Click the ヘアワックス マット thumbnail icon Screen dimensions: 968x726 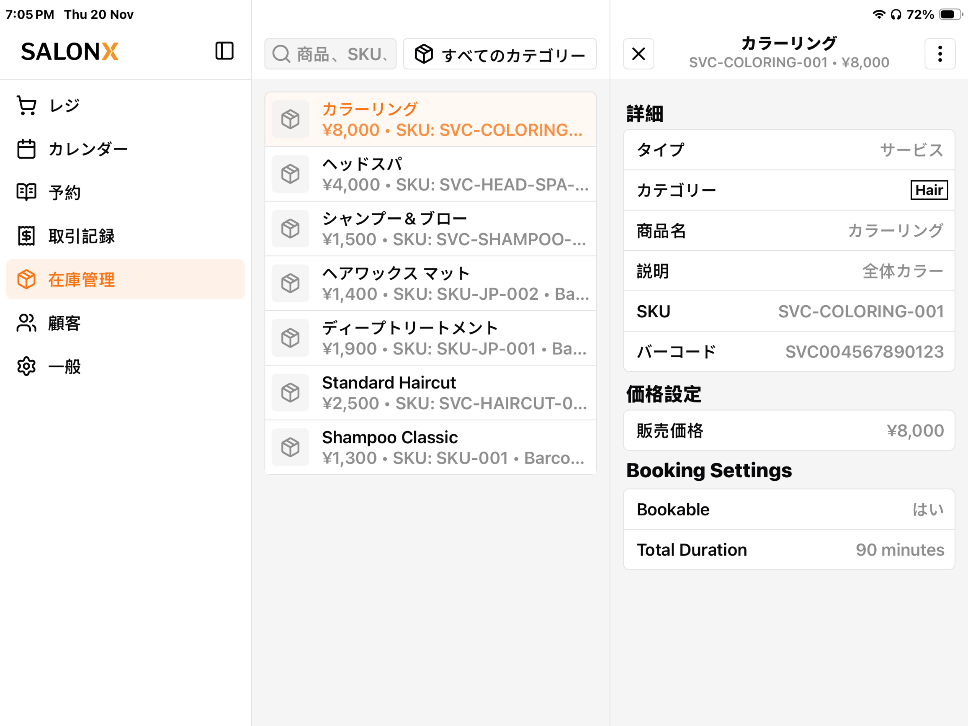click(290, 283)
